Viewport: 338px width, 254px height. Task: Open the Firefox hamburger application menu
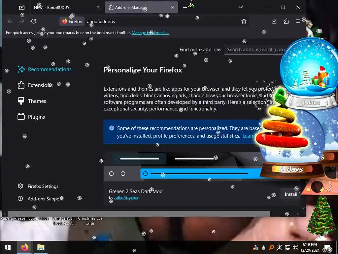[298, 21]
